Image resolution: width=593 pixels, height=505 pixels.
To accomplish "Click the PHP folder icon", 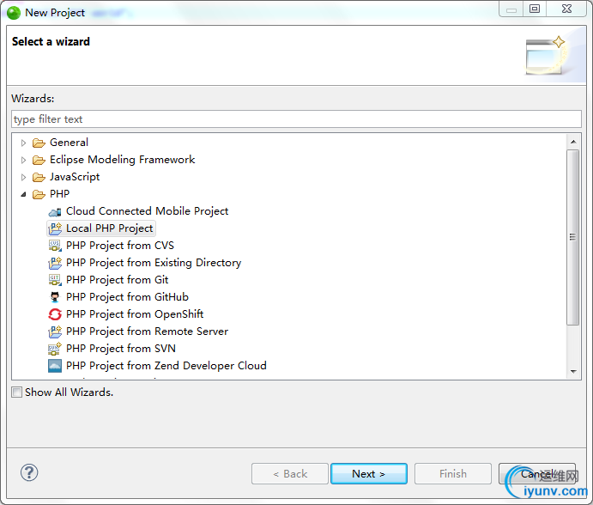I will click(x=39, y=195).
